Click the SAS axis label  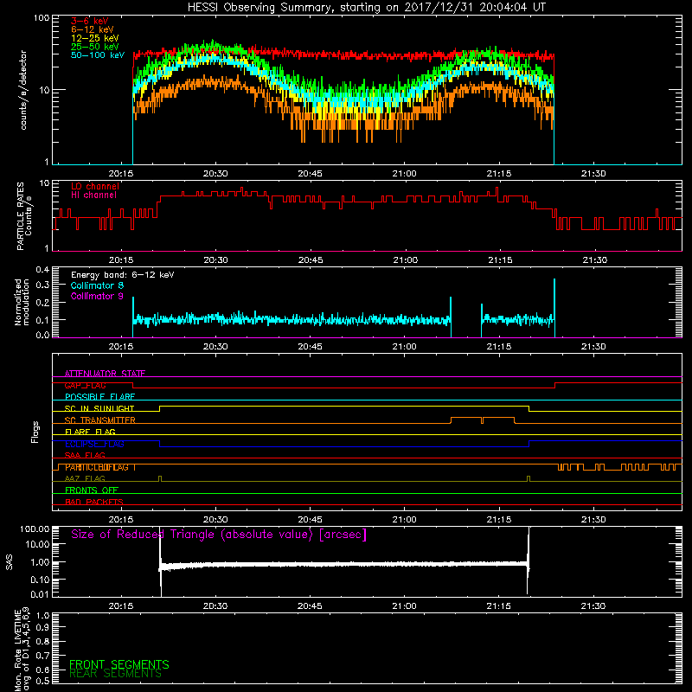click(x=10, y=562)
